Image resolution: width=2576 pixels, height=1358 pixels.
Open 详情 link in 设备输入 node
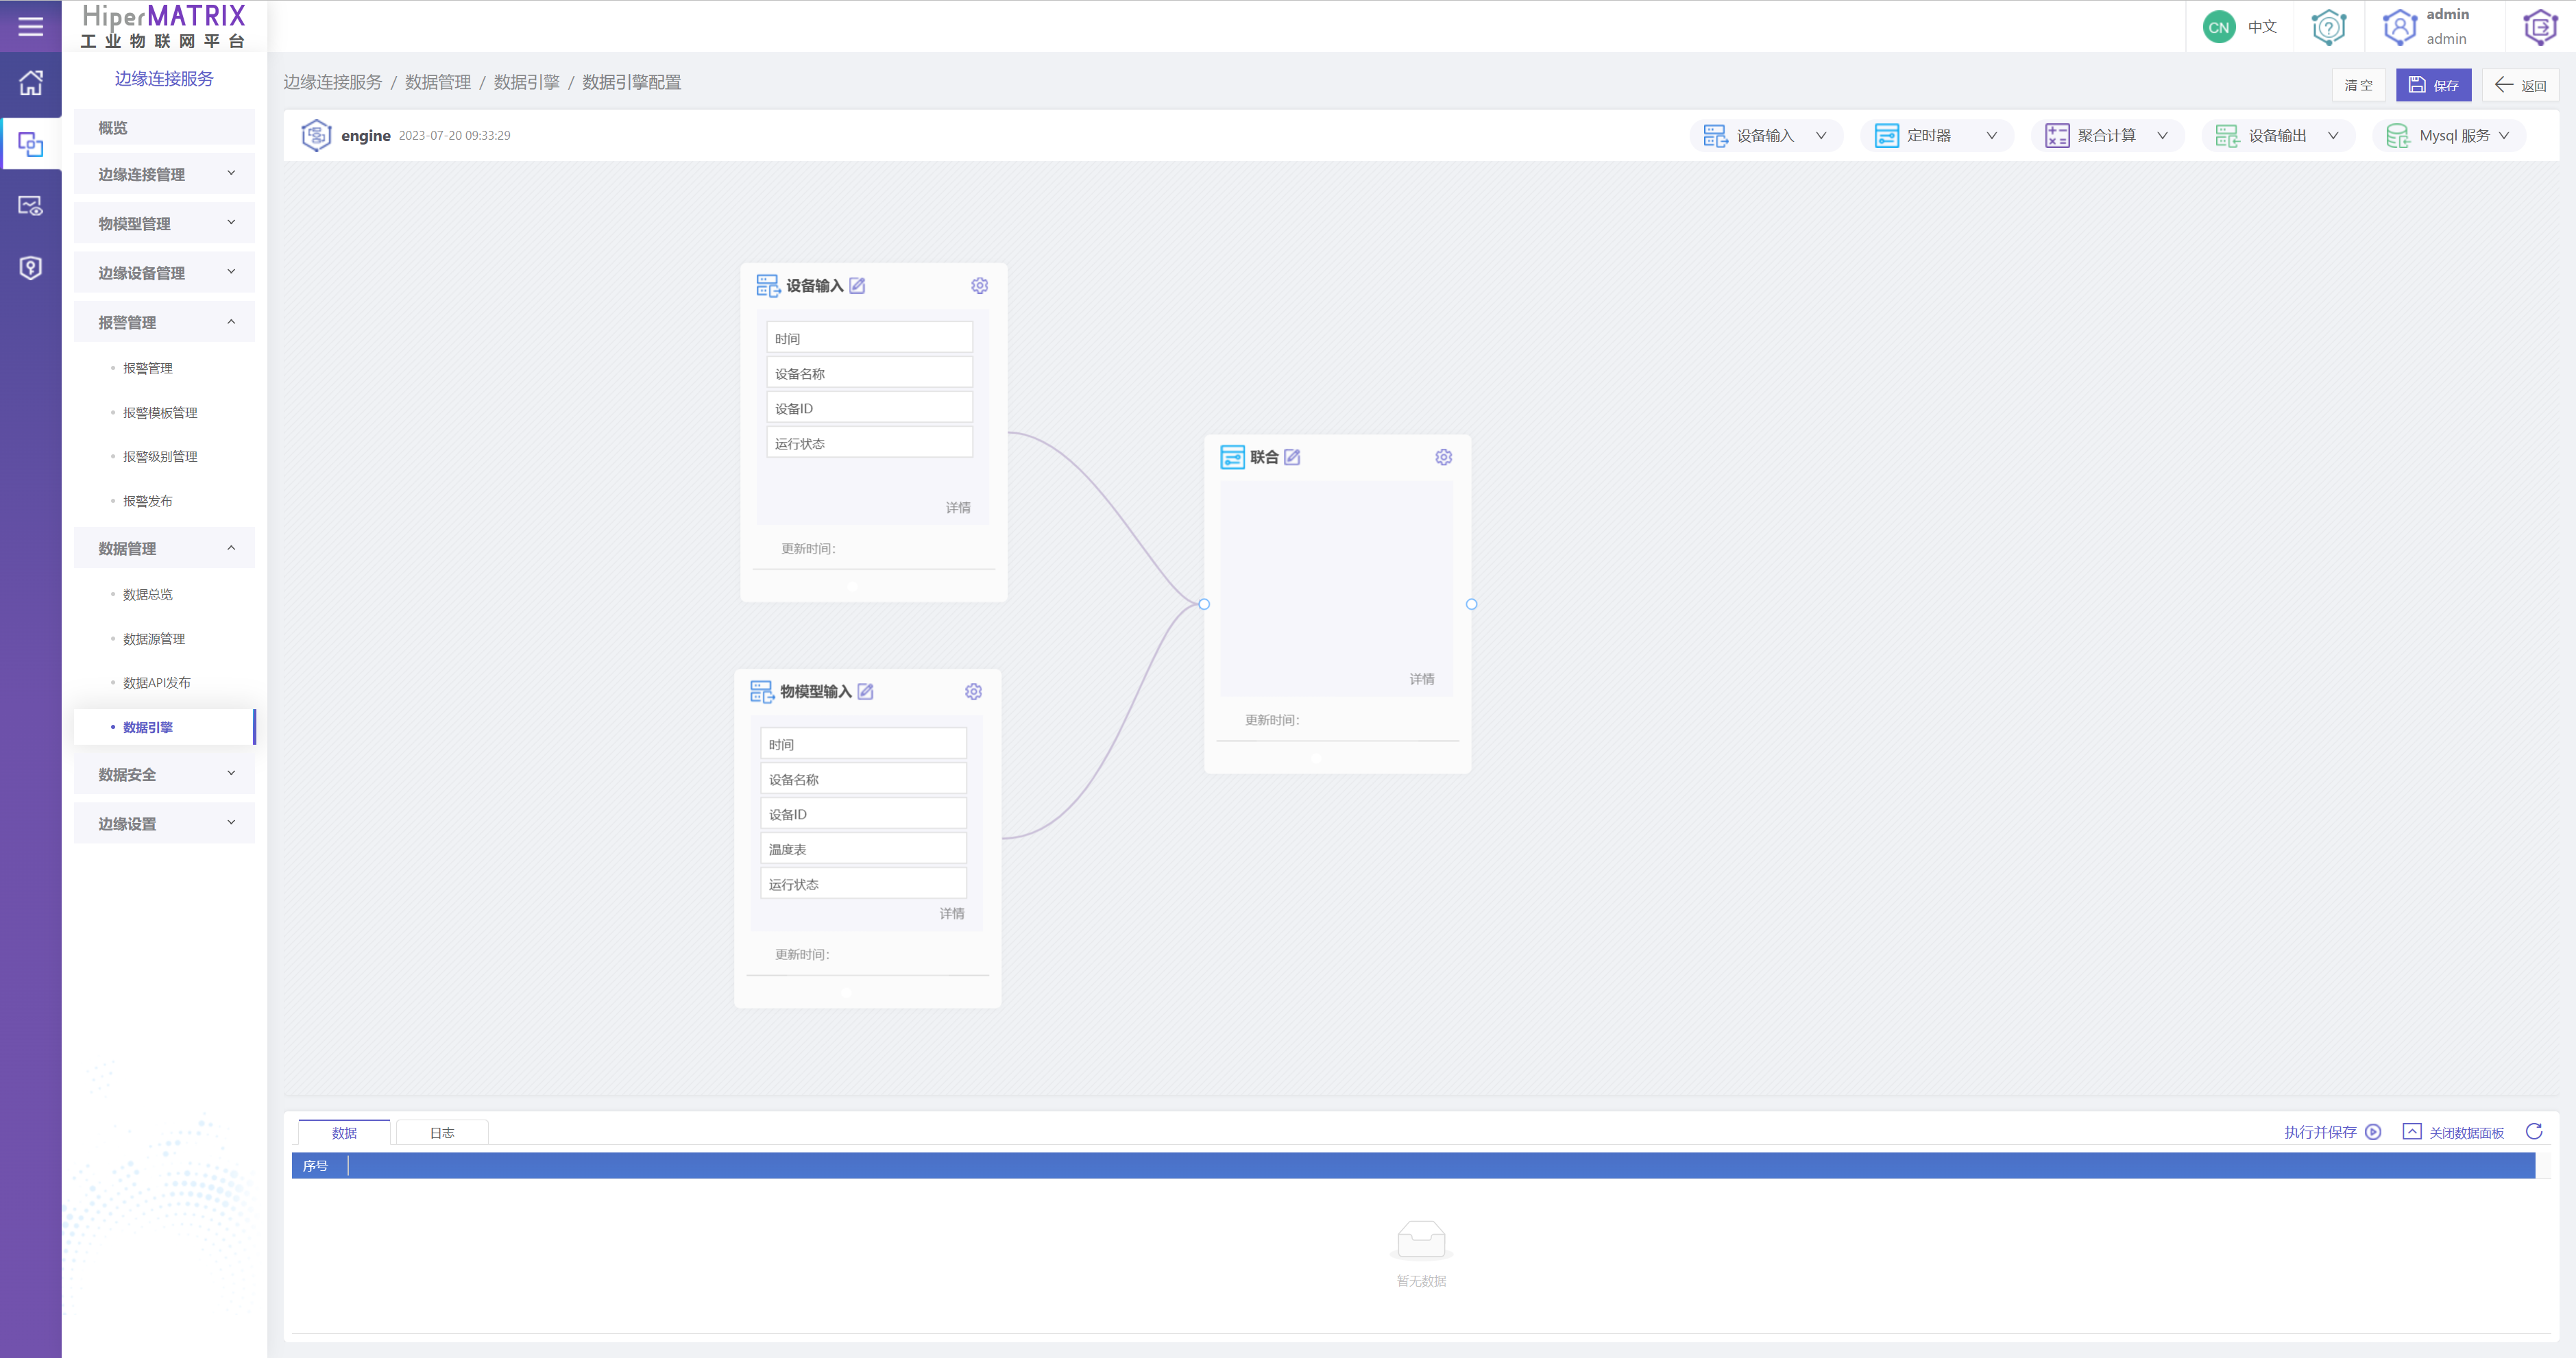[x=958, y=508]
